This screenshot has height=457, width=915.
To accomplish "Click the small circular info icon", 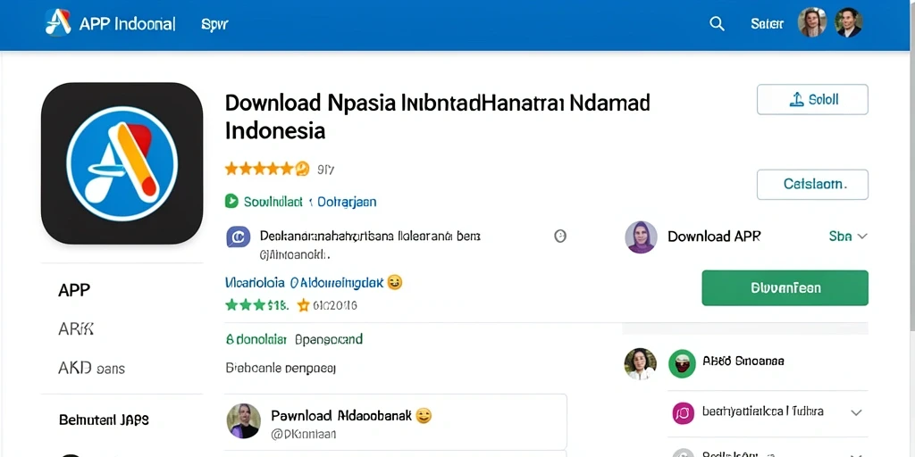I will 560,236.
